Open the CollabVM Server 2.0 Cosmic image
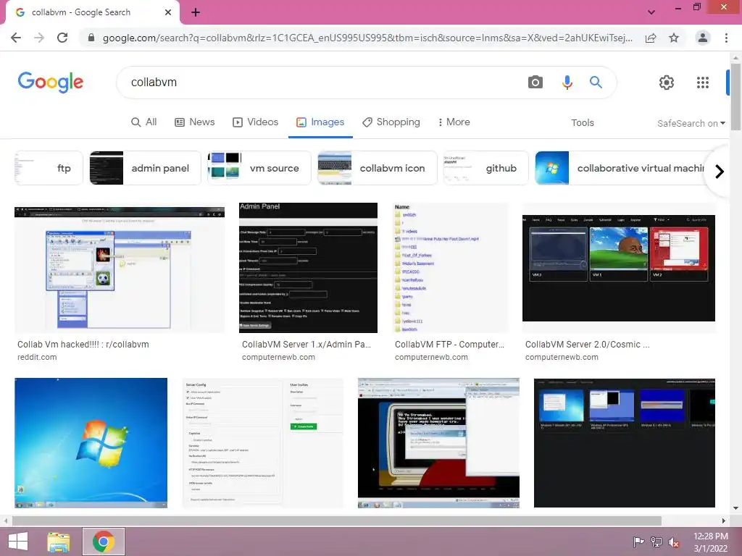 [619, 268]
